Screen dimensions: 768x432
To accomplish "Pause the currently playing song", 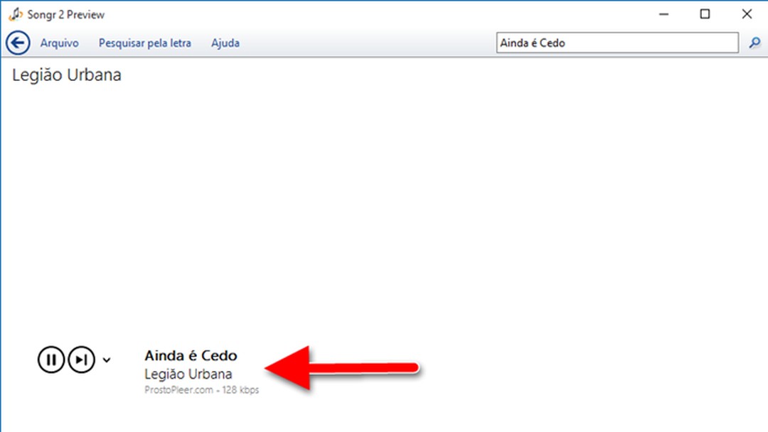I will pos(50,360).
